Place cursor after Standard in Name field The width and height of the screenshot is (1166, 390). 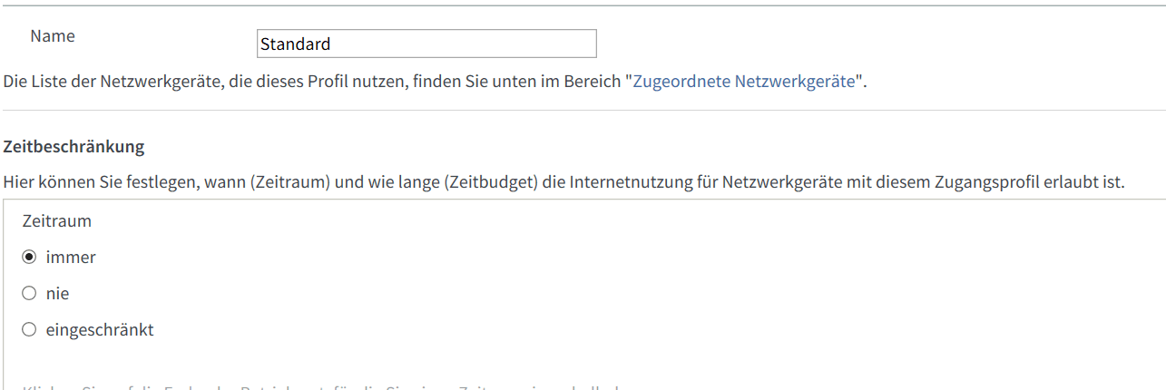(x=333, y=44)
